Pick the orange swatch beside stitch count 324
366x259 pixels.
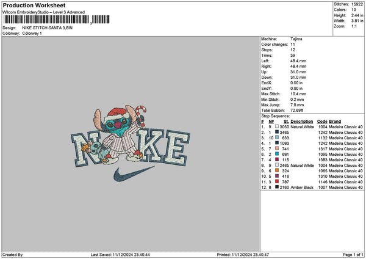pyautogui.click(x=277, y=170)
